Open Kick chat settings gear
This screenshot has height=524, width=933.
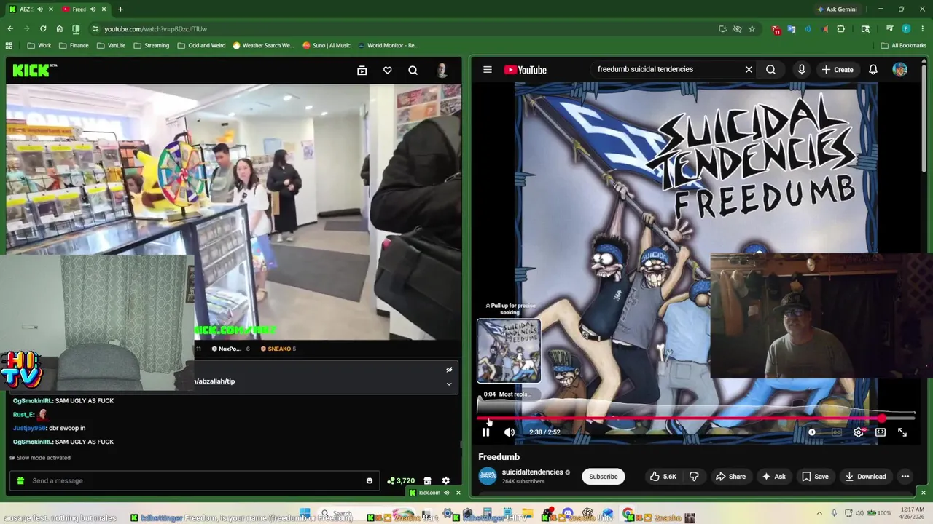pyautogui.click(x=446, y=480)
